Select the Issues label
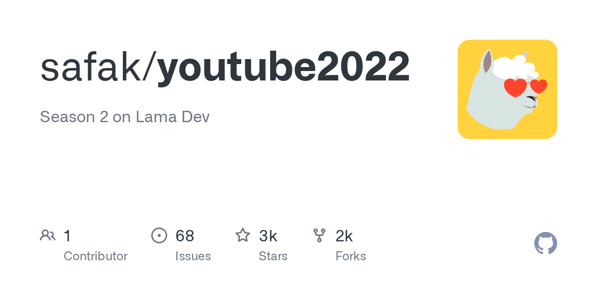597x298 pixels. [x=193, y=256]
